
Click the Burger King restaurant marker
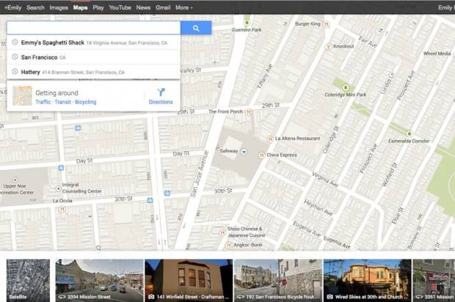pyautogui.click(x=326, y=24)
